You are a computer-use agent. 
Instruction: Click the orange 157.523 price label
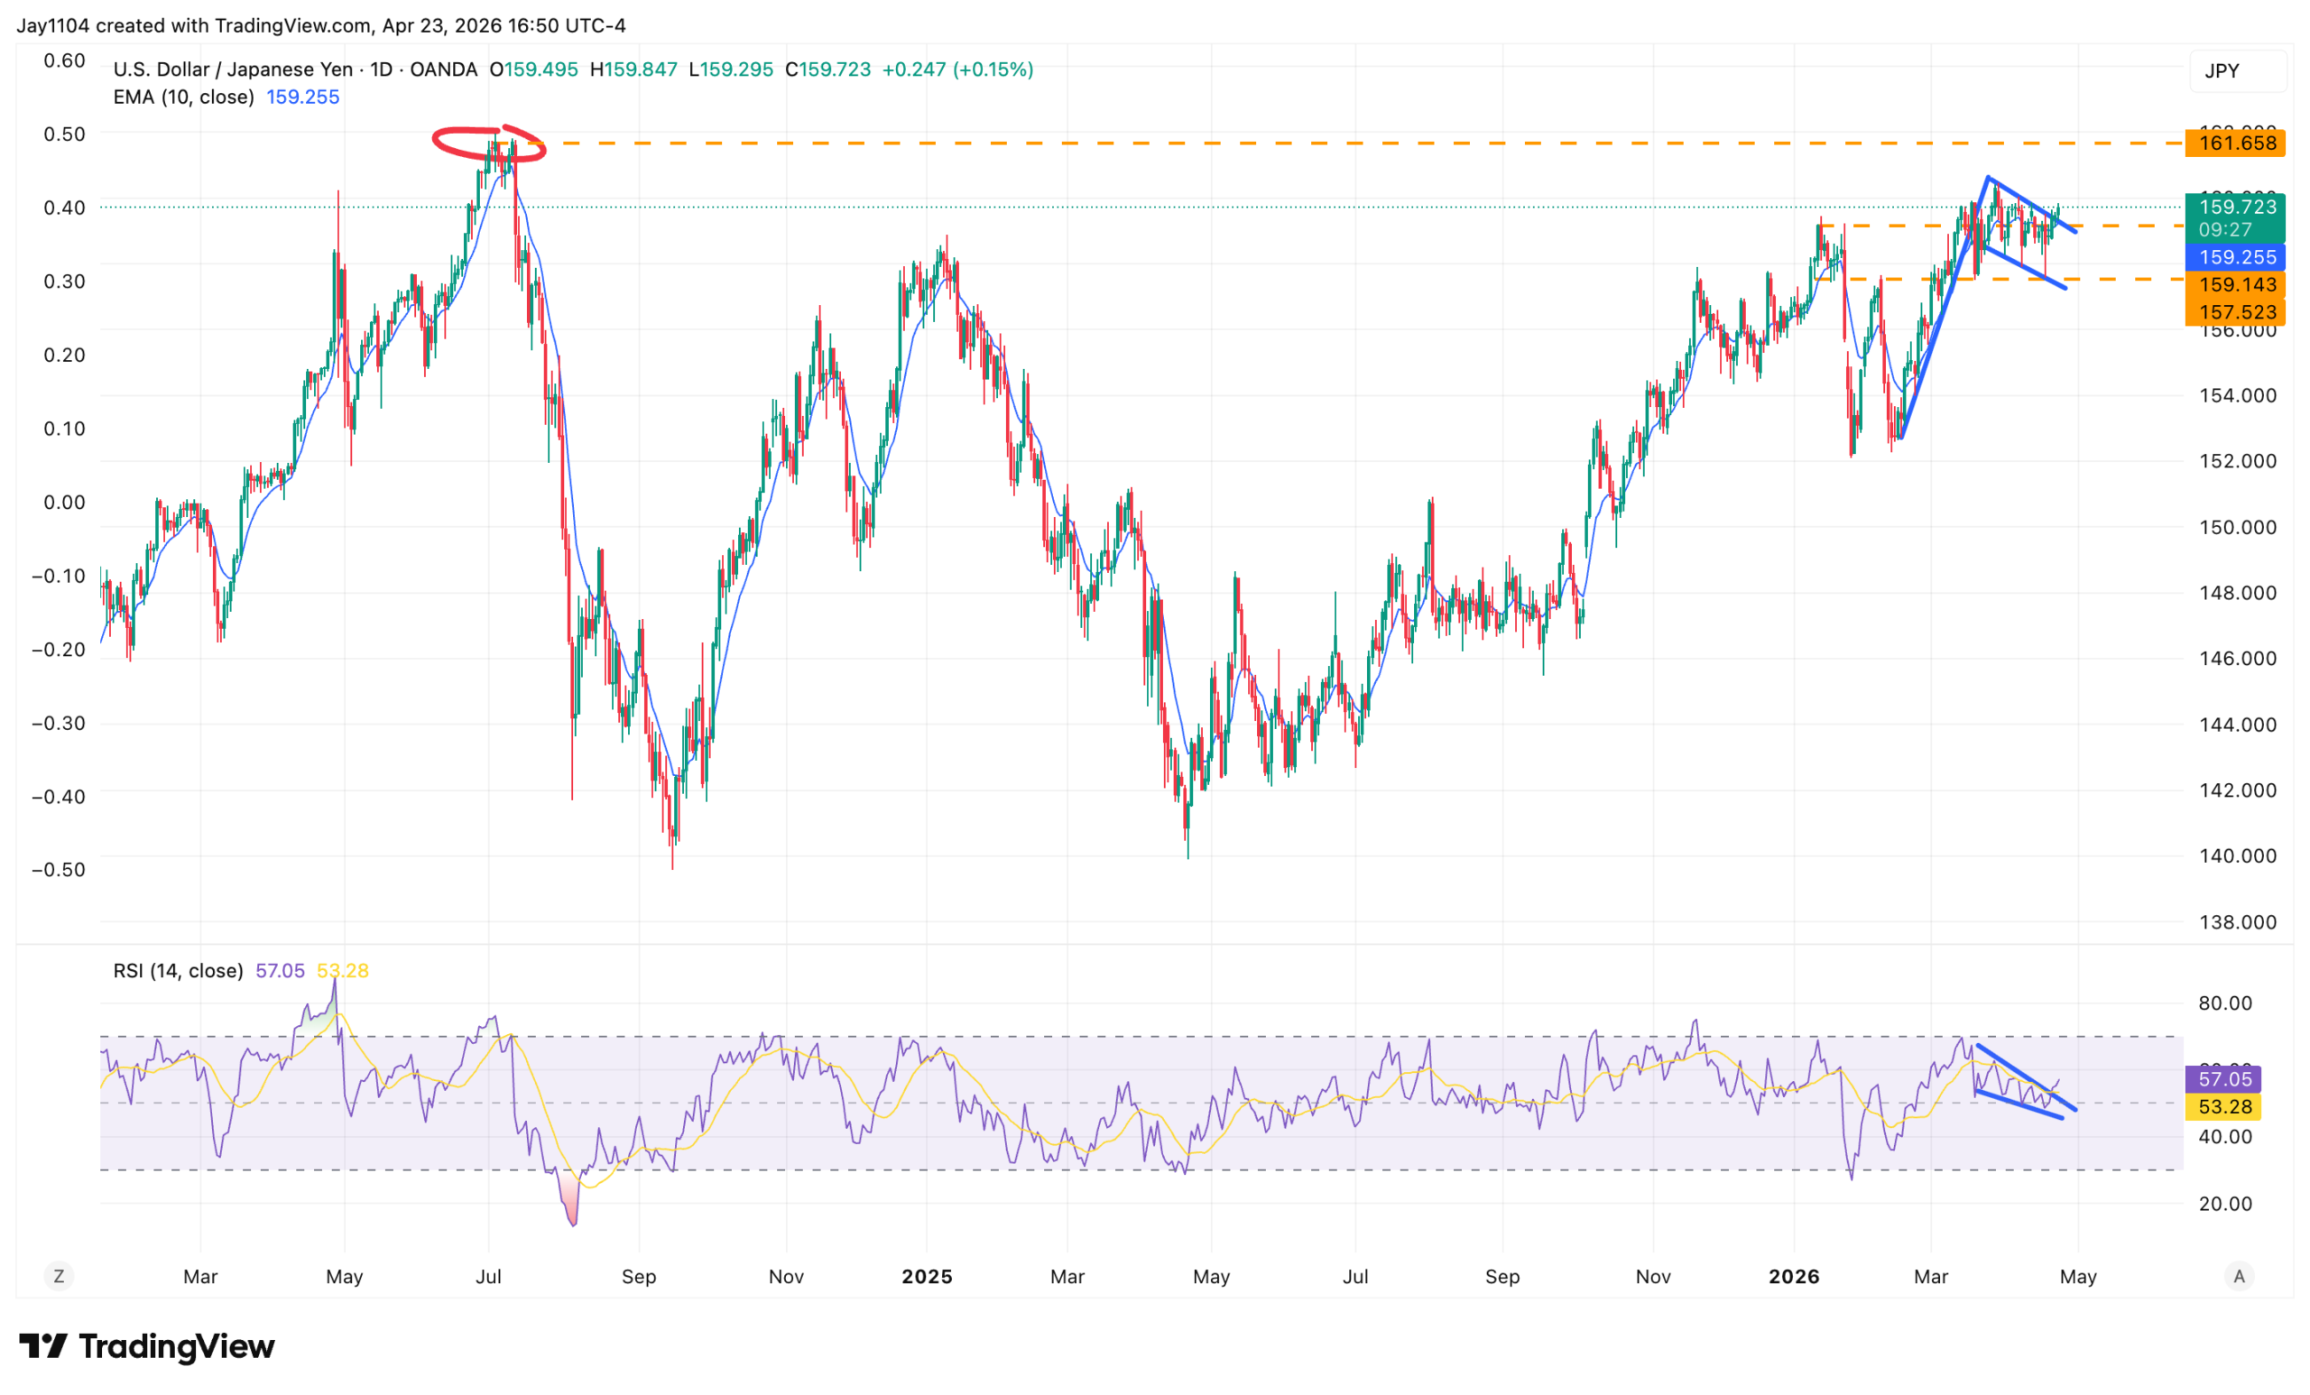pos(2236,312)
